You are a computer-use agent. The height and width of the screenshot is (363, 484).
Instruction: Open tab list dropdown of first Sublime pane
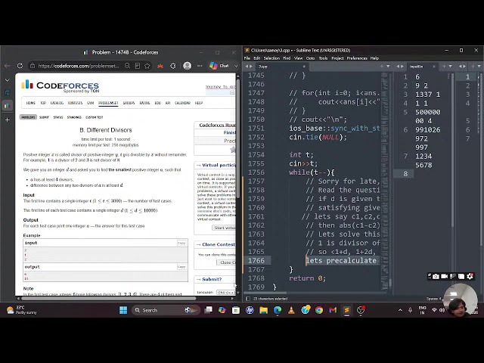(x=388, y=67)
